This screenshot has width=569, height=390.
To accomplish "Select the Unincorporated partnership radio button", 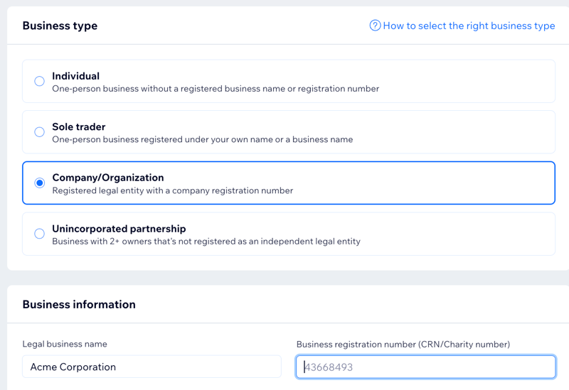I will (x=40, y=234).
